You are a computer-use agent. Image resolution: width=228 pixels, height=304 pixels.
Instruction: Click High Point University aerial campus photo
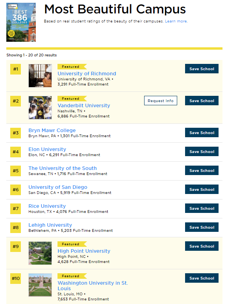click(40, 253)
